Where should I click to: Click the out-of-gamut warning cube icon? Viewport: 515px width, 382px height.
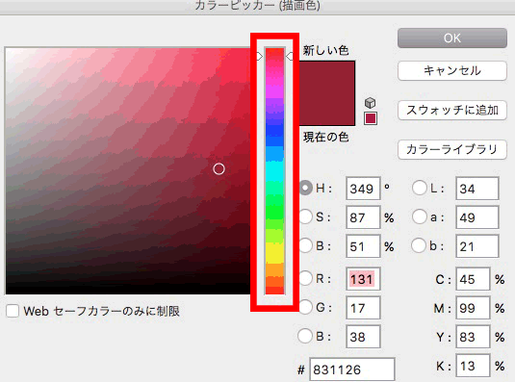(x=371, y=103)
